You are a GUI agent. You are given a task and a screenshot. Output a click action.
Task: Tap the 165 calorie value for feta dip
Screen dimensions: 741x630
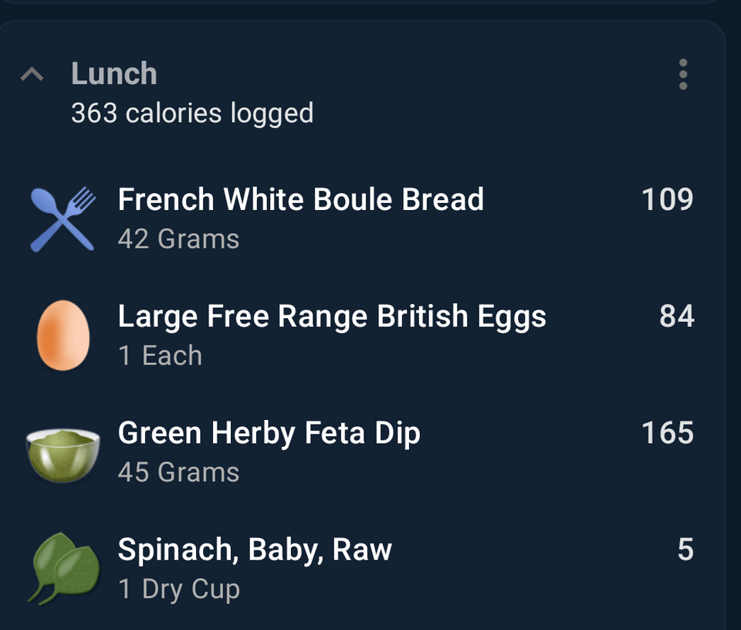click(667, 432)
